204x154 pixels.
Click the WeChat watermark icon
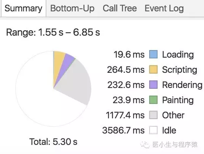145,145
